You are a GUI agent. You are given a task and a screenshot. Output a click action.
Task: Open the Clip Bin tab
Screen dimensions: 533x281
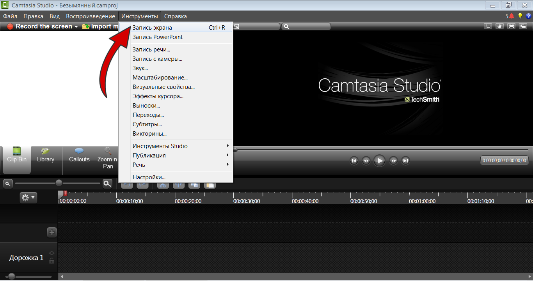(x=17, y=160)
